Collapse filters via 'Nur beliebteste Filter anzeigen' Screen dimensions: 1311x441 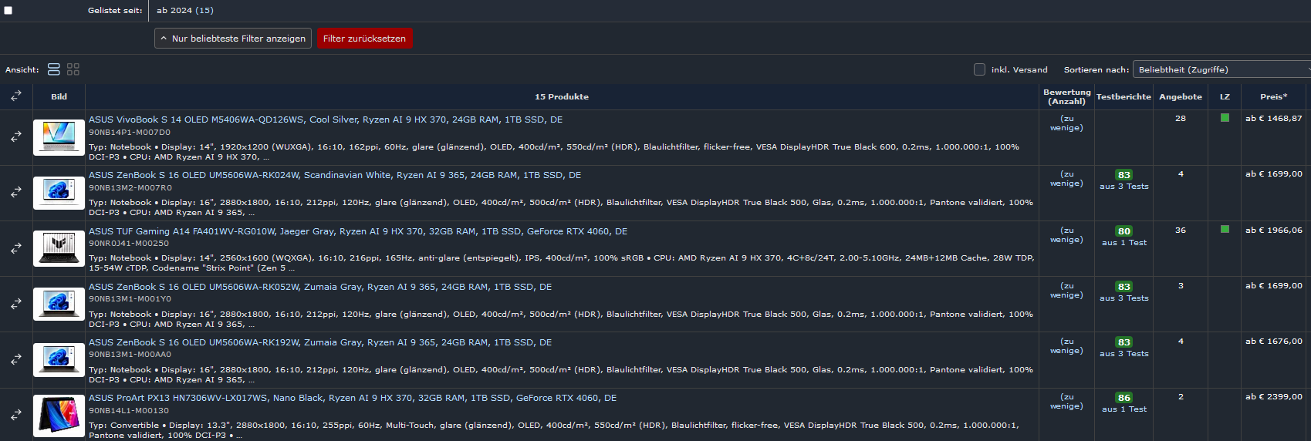[233, 39]
